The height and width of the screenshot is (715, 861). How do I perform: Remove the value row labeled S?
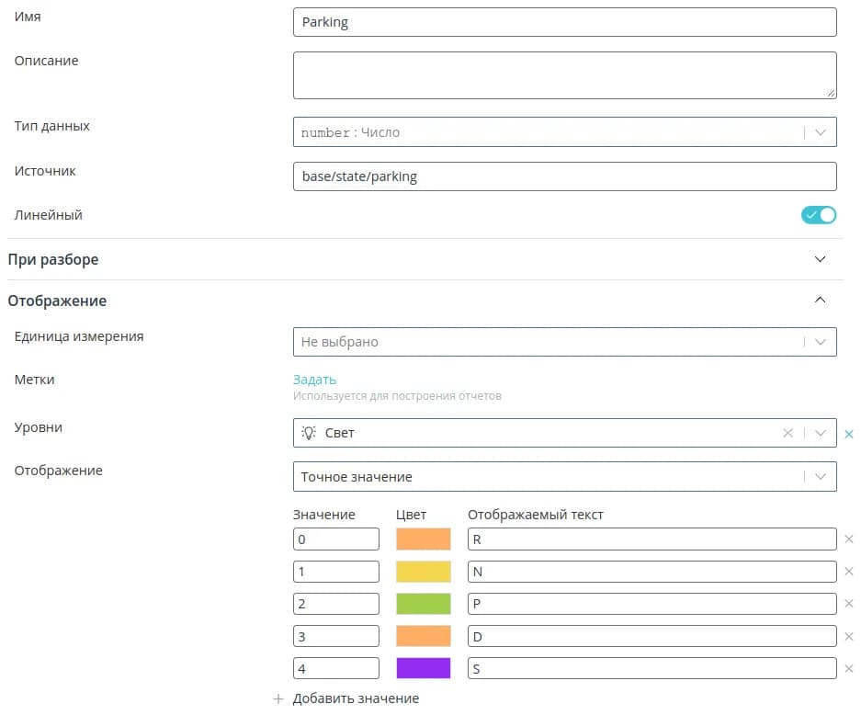848,669
